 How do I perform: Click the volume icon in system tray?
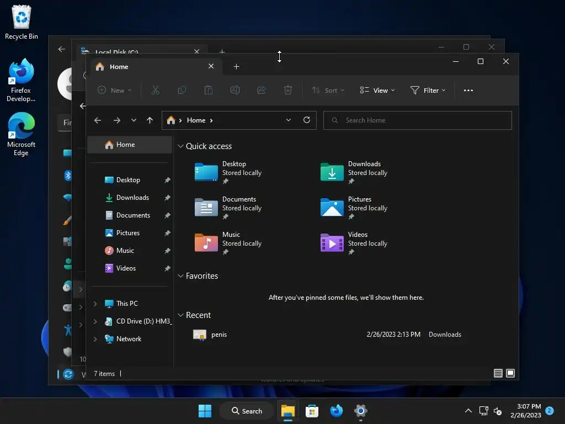[498, 411]
